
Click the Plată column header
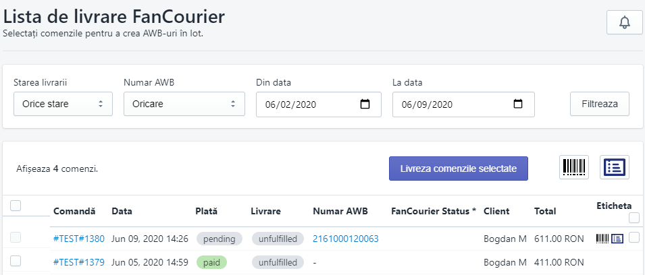click(x=207, y=212)
